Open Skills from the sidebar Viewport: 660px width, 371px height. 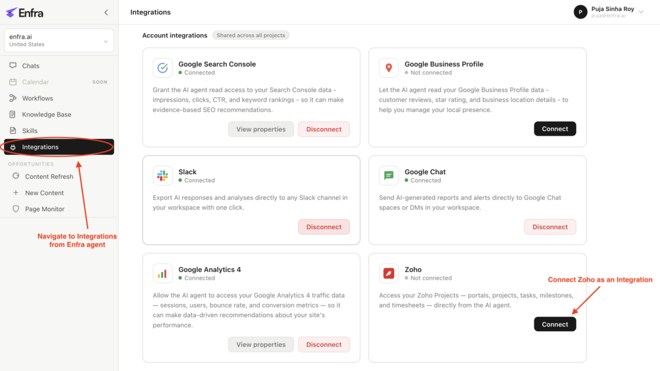[x=59, y=131]
